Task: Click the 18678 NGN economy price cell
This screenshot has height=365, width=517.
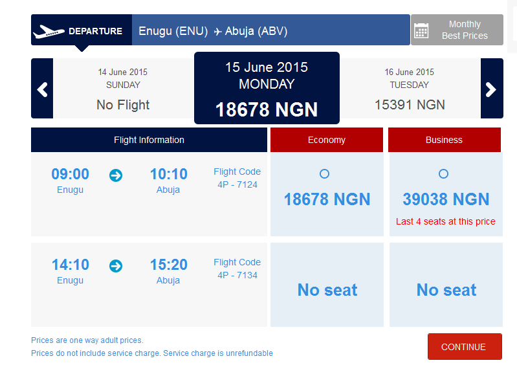Action: 327,194
